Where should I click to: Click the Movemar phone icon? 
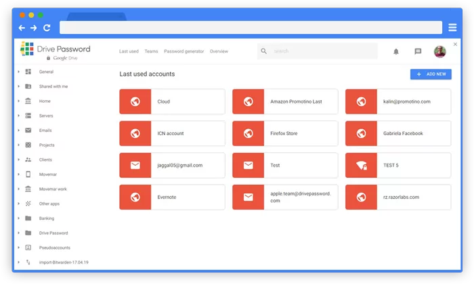coord(28,174)
